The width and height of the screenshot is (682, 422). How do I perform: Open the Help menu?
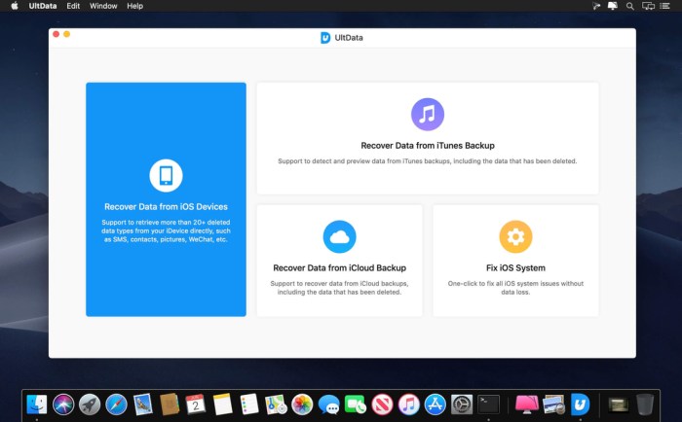click(134, 6)
